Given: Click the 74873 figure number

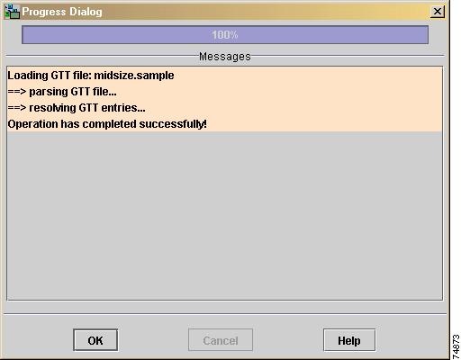Looking at the screenshot, I should click(456, 346).
